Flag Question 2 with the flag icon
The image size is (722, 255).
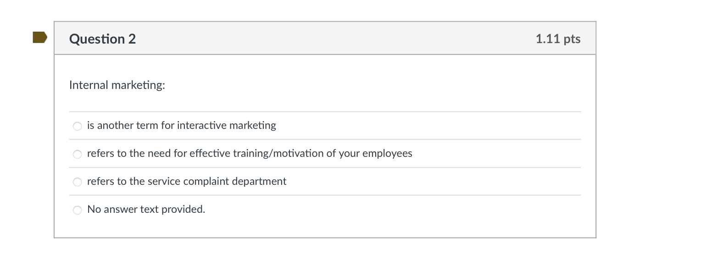(x=40, y=37)
